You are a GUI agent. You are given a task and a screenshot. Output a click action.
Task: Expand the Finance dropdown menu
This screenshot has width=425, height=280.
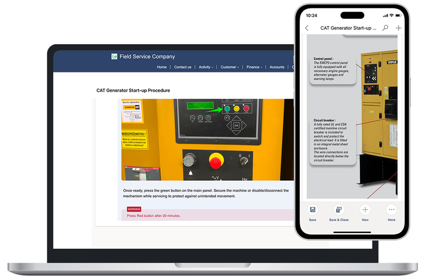tap(254, 67)
